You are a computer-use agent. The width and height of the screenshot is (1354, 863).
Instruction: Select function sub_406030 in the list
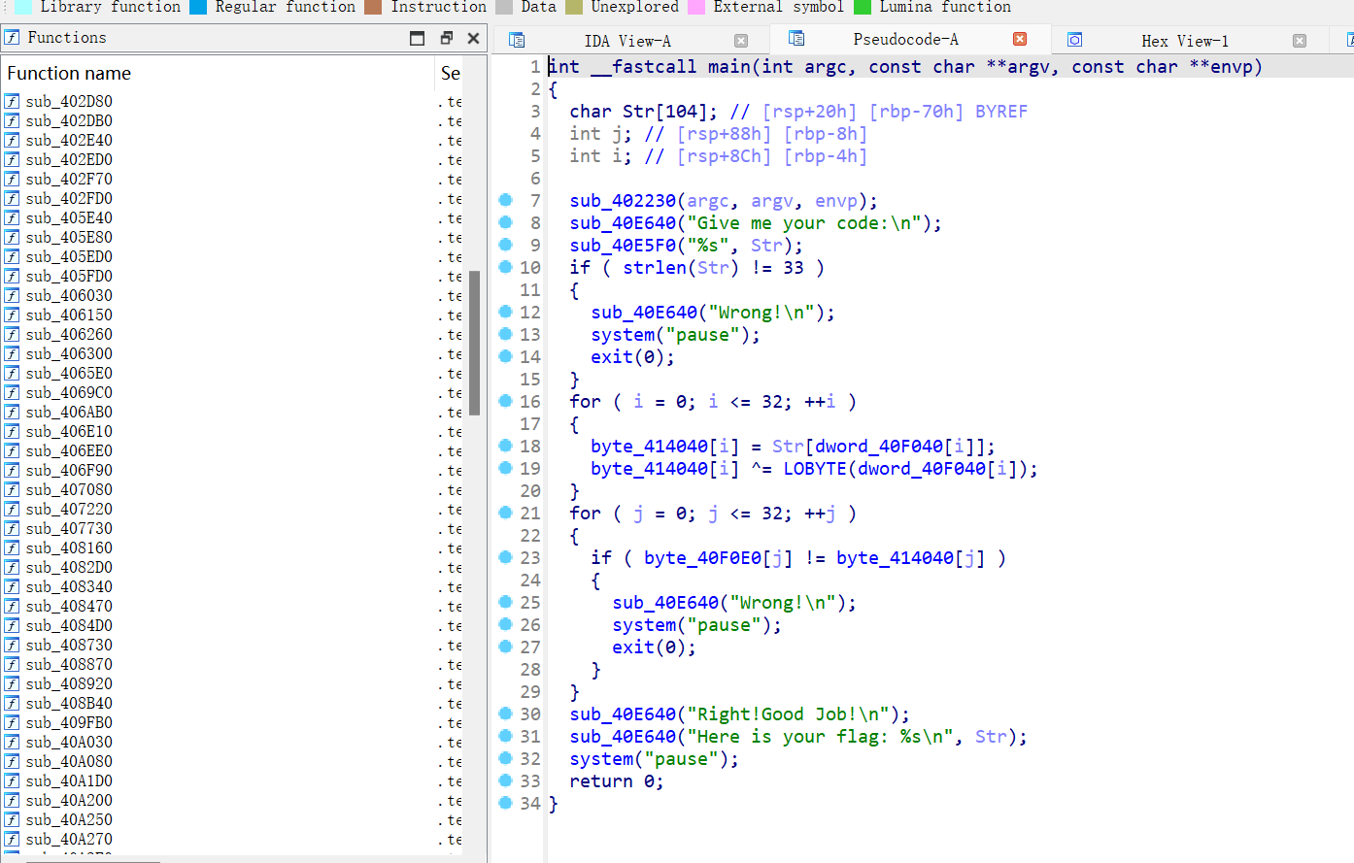click(x=69, y=296)
